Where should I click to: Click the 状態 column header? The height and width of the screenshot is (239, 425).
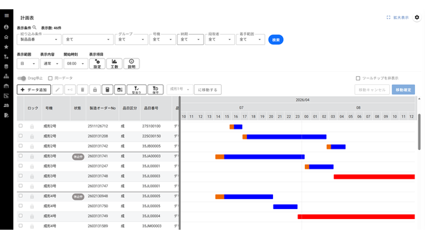78,108
